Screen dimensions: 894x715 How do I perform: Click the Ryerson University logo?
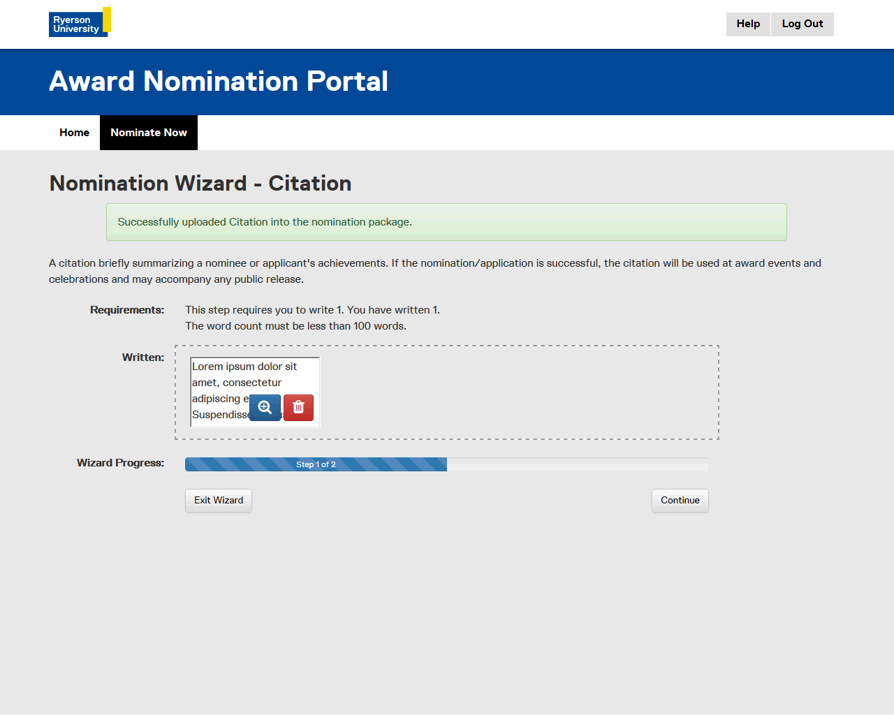click(79, 23)
